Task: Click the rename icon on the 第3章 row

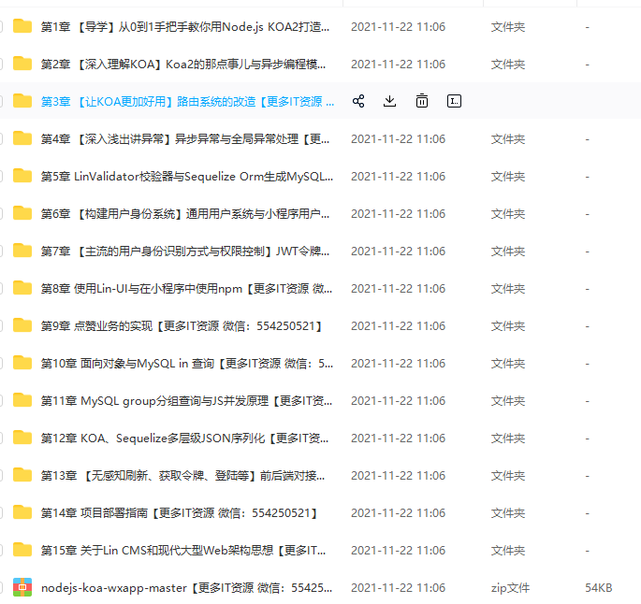Action: point(454,101)
